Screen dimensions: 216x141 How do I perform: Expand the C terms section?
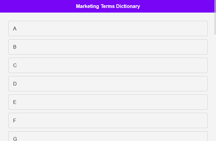tap(108, 65)
